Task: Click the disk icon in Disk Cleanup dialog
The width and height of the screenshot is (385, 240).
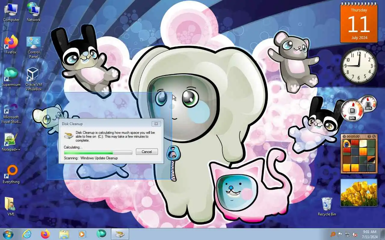Action: (x=69, y=136)
